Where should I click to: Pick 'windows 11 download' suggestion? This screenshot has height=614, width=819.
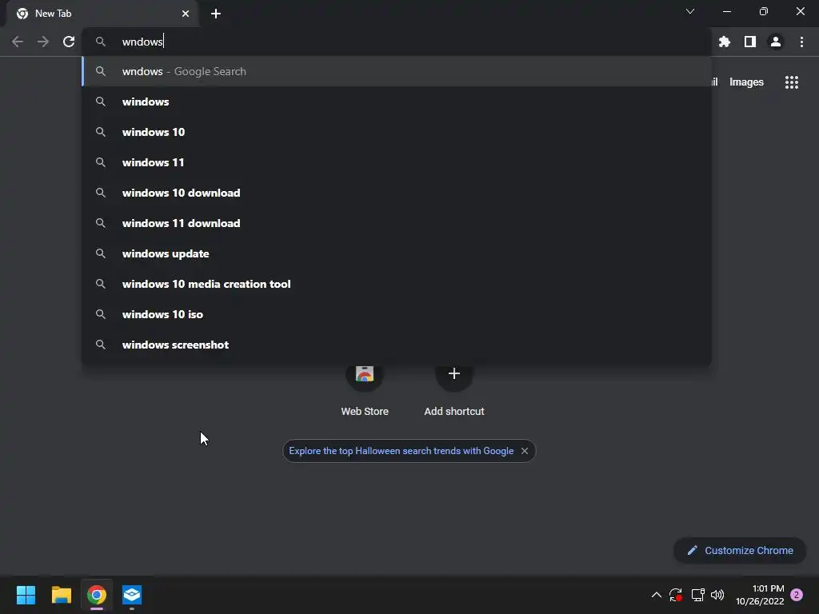pos(397,223)
